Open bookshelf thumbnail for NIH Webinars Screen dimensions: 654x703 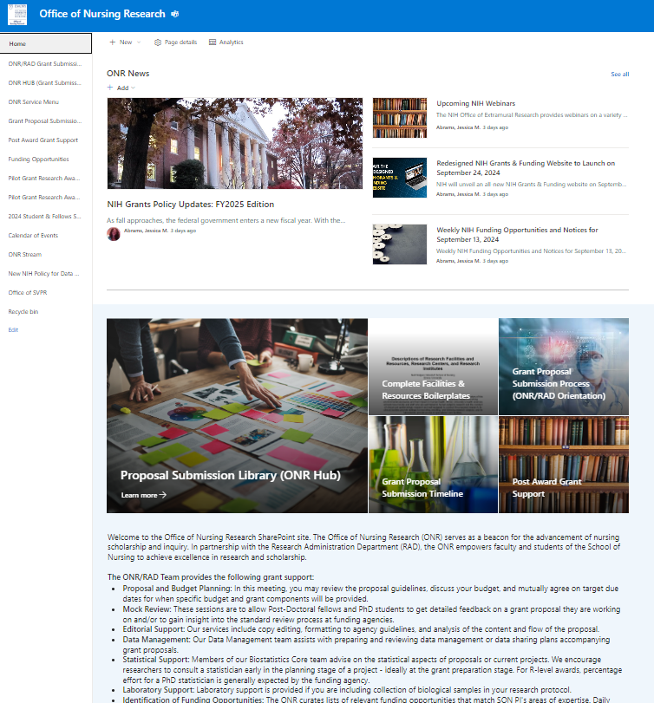click(400, 118)
